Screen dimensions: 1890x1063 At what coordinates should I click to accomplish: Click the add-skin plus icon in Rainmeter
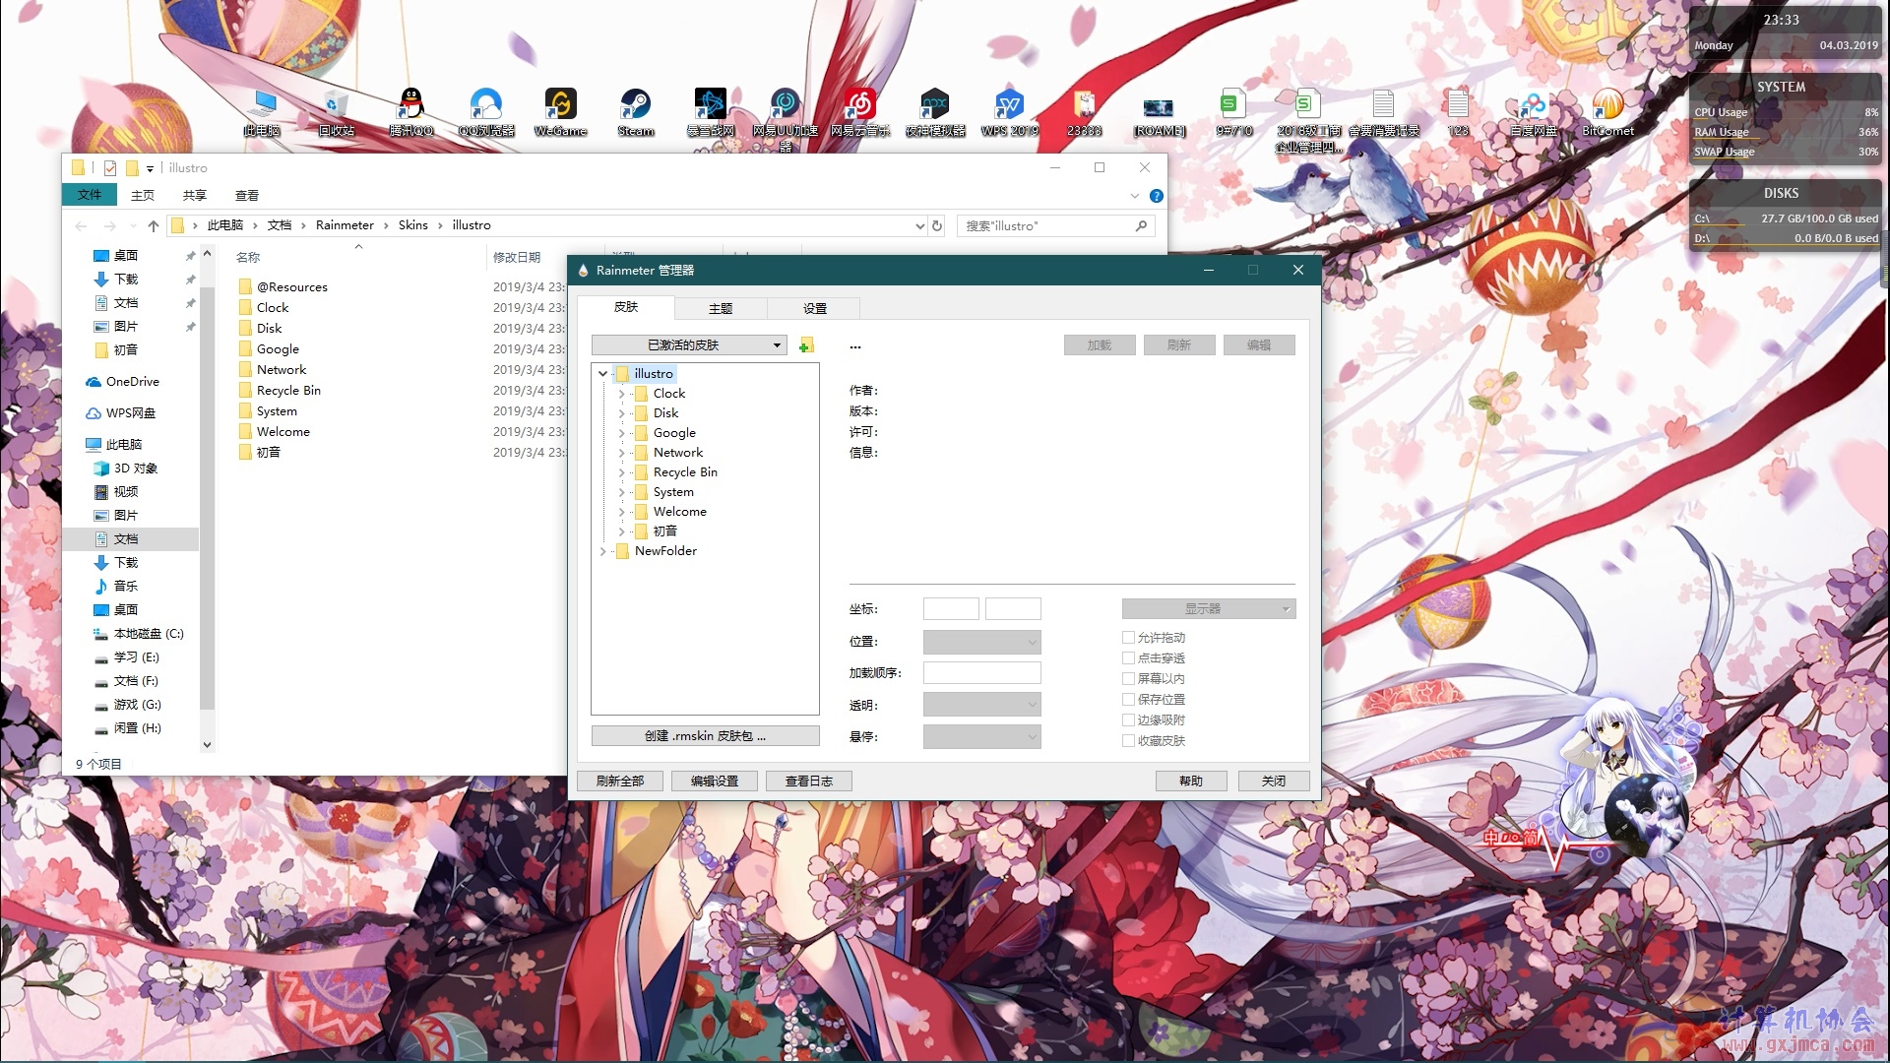tap(806, 345)
